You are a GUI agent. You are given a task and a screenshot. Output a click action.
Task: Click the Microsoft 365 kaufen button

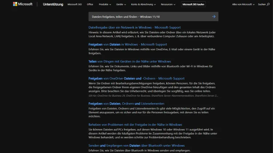[x=193, y=4]
